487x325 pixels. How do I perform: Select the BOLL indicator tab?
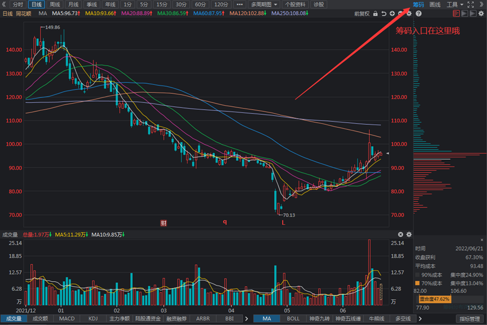point(293,319)
